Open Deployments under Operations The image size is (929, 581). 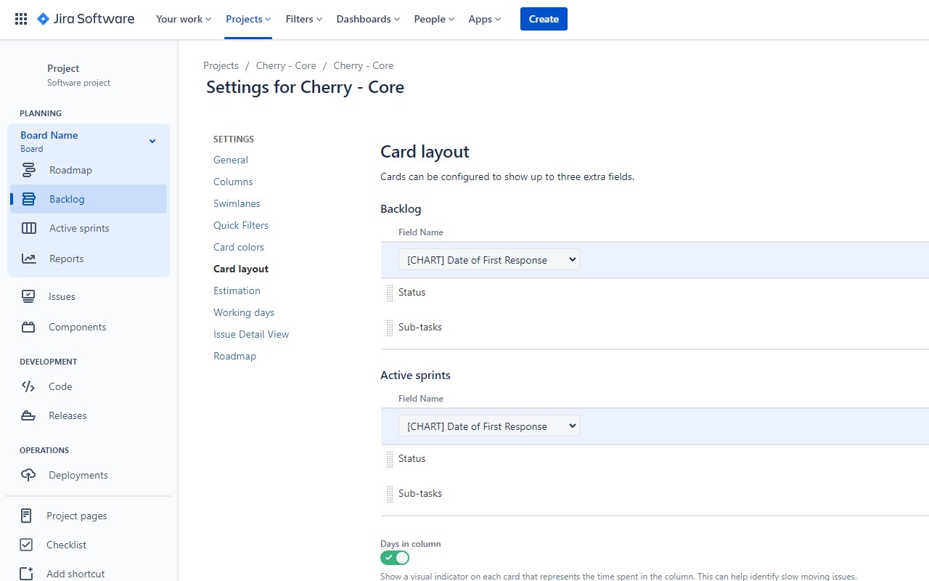click(x=28, y=474)
